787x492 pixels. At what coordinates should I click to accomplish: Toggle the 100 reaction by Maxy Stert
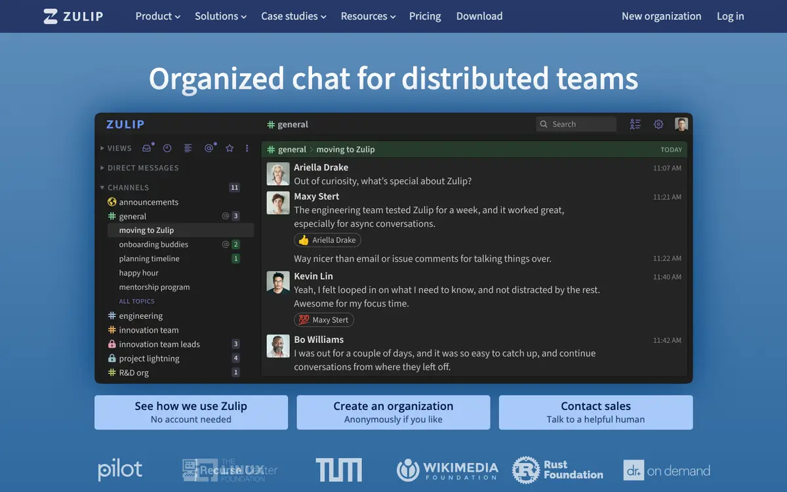coord(324,320)
